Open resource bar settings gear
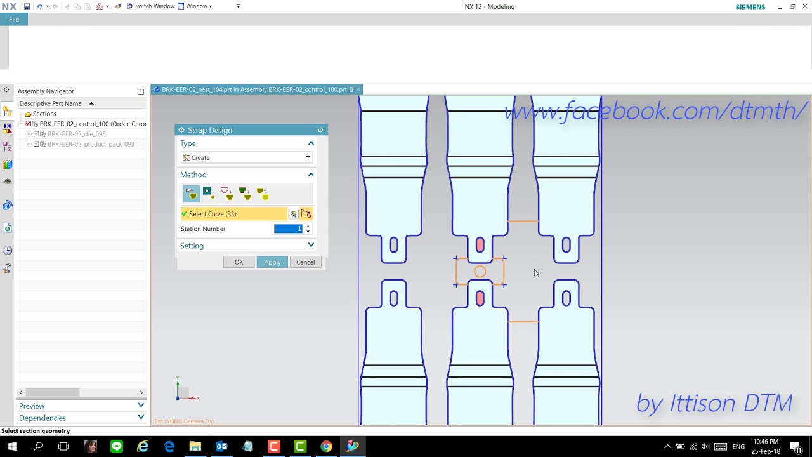This screenshot has width=812, height=457. tap(6, 90)
